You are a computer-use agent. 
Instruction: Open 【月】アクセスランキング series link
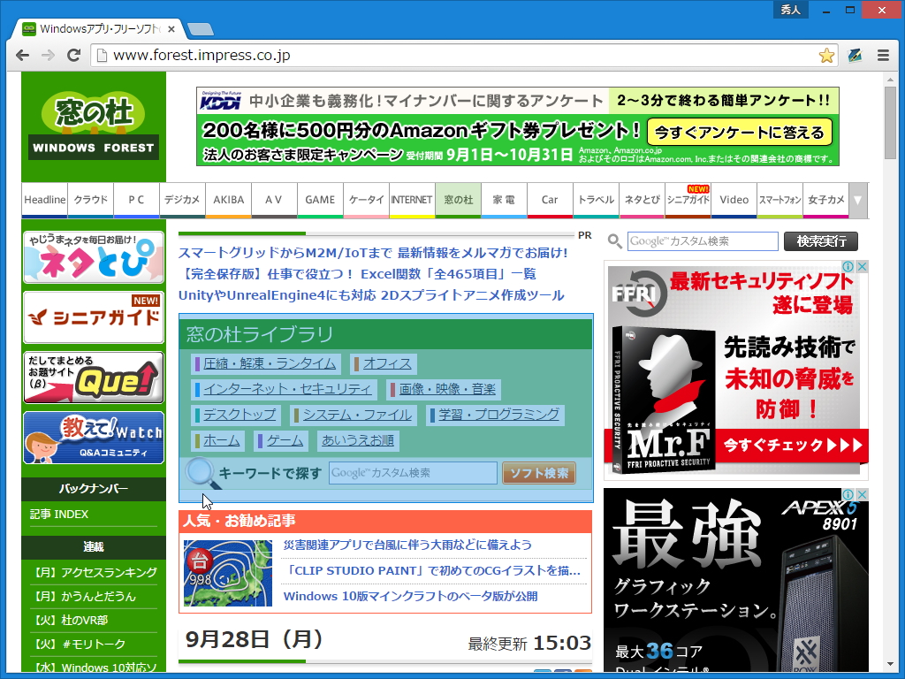94,572
